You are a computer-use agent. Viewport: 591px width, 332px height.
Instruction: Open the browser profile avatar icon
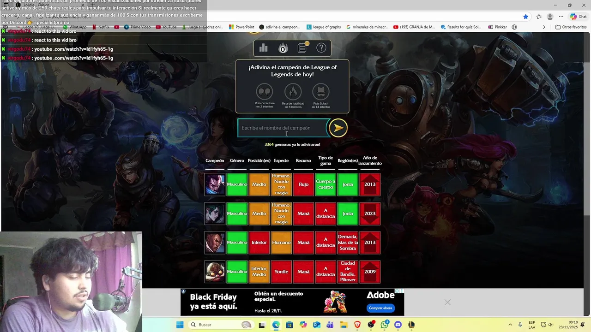coord(550,17)
